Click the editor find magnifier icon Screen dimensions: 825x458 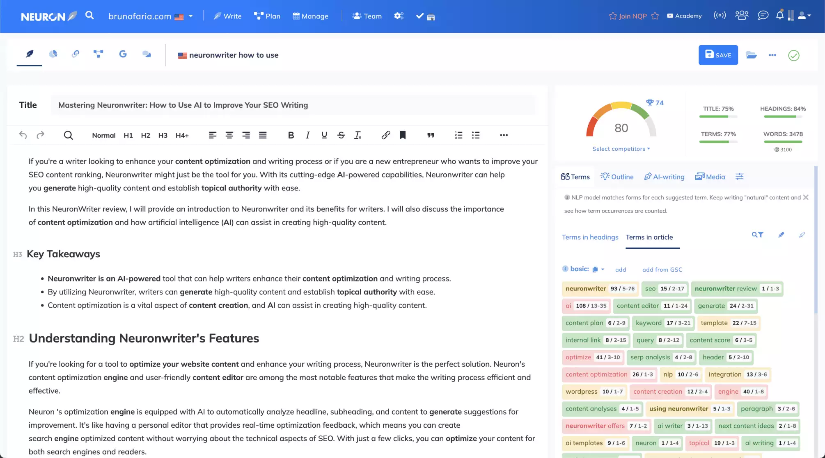pyautogui.click(x=68, y=135)
